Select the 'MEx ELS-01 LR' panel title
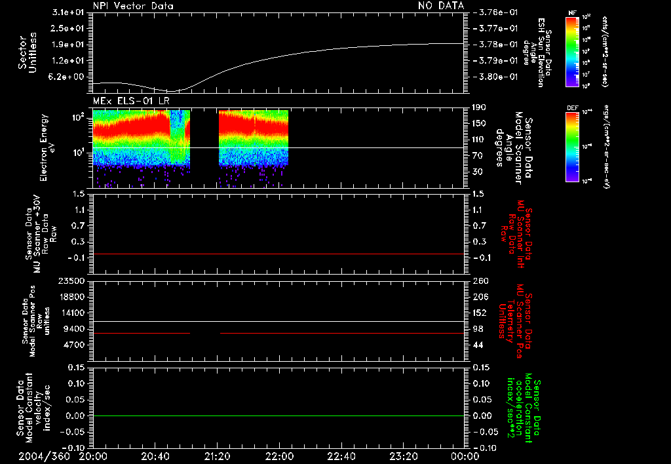 point(131,101)
